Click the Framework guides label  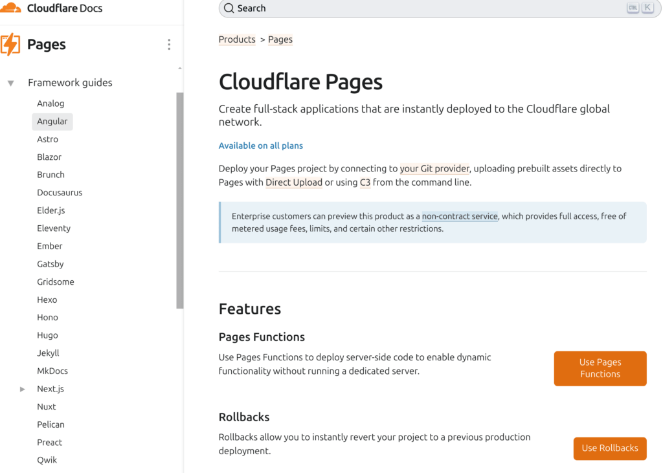[x=70, y=83]
